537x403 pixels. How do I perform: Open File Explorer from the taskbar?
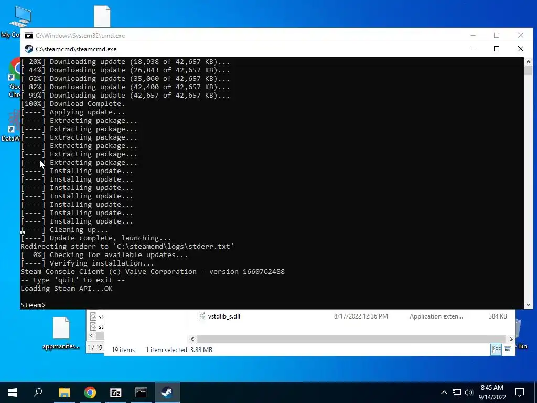pos(64,393)
